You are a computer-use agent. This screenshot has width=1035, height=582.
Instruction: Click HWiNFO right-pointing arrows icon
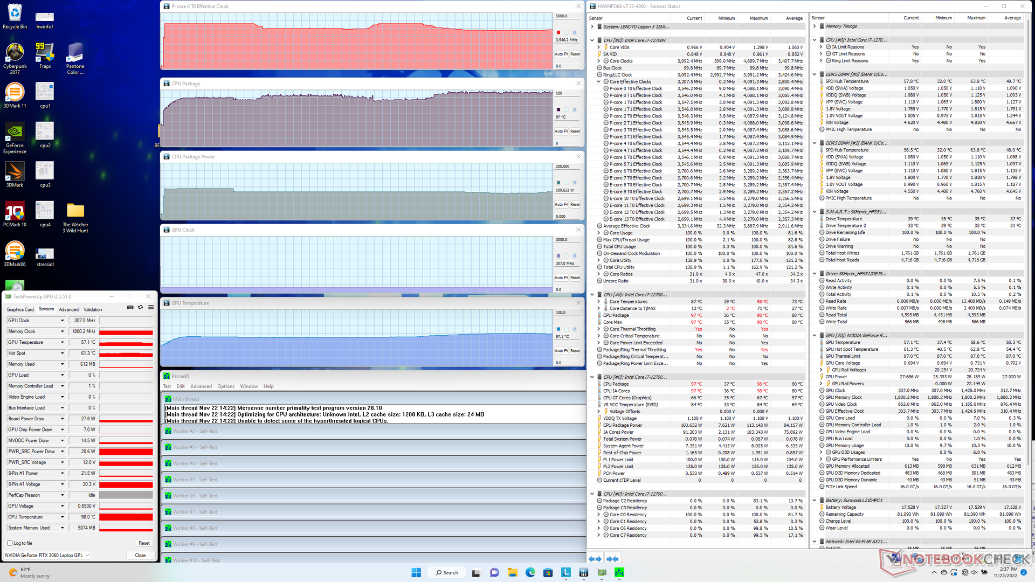coord(612,559)
